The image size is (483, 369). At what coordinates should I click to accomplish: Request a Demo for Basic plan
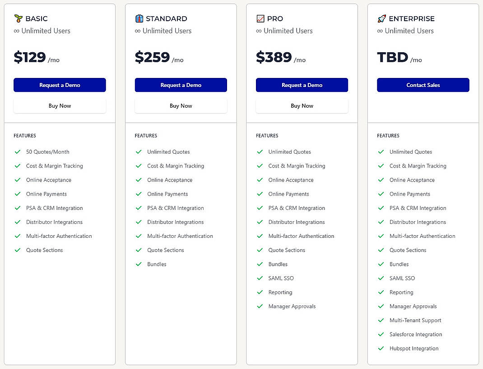click(60, 85)
